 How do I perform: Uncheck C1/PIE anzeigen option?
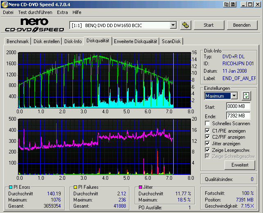coord(208,131)
